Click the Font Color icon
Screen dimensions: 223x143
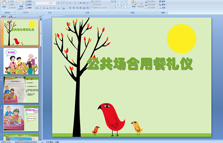[64, 8]
